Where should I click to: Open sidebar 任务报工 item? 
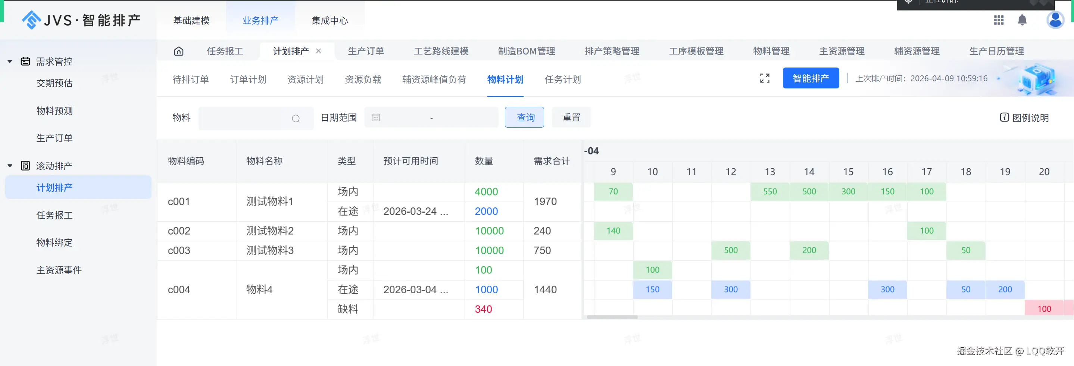[x=54, y=215]
